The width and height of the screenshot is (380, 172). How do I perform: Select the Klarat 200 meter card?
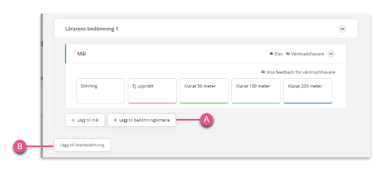308,91
